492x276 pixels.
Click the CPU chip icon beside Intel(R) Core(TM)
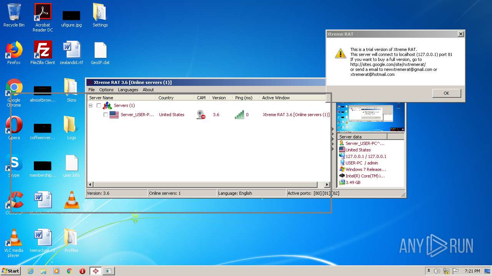coord(342,176)
